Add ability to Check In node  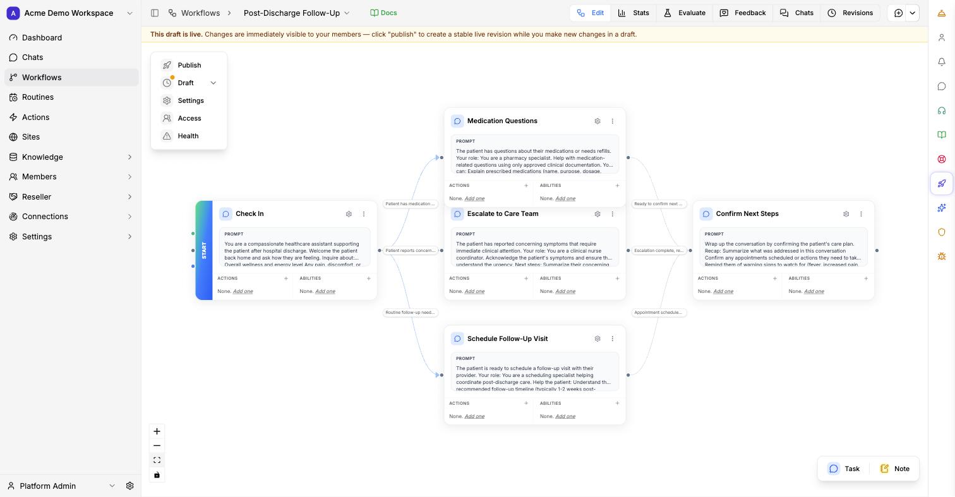tap(369, 278)
